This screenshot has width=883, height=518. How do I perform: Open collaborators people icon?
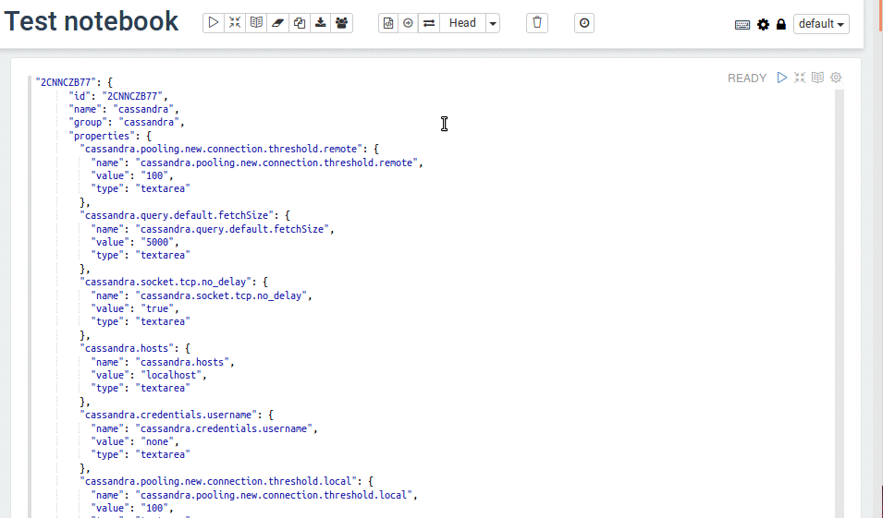click(x=342, y=23)
